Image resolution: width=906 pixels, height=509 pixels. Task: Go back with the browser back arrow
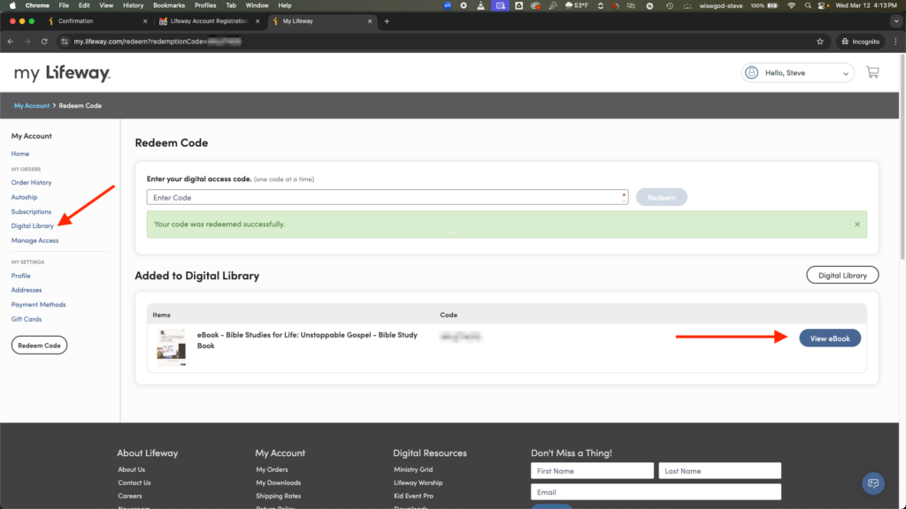(11, 42)
